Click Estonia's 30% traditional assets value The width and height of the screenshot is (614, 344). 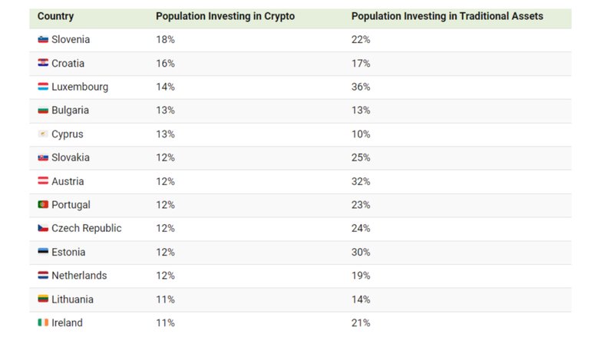click(x=361, y=252)
